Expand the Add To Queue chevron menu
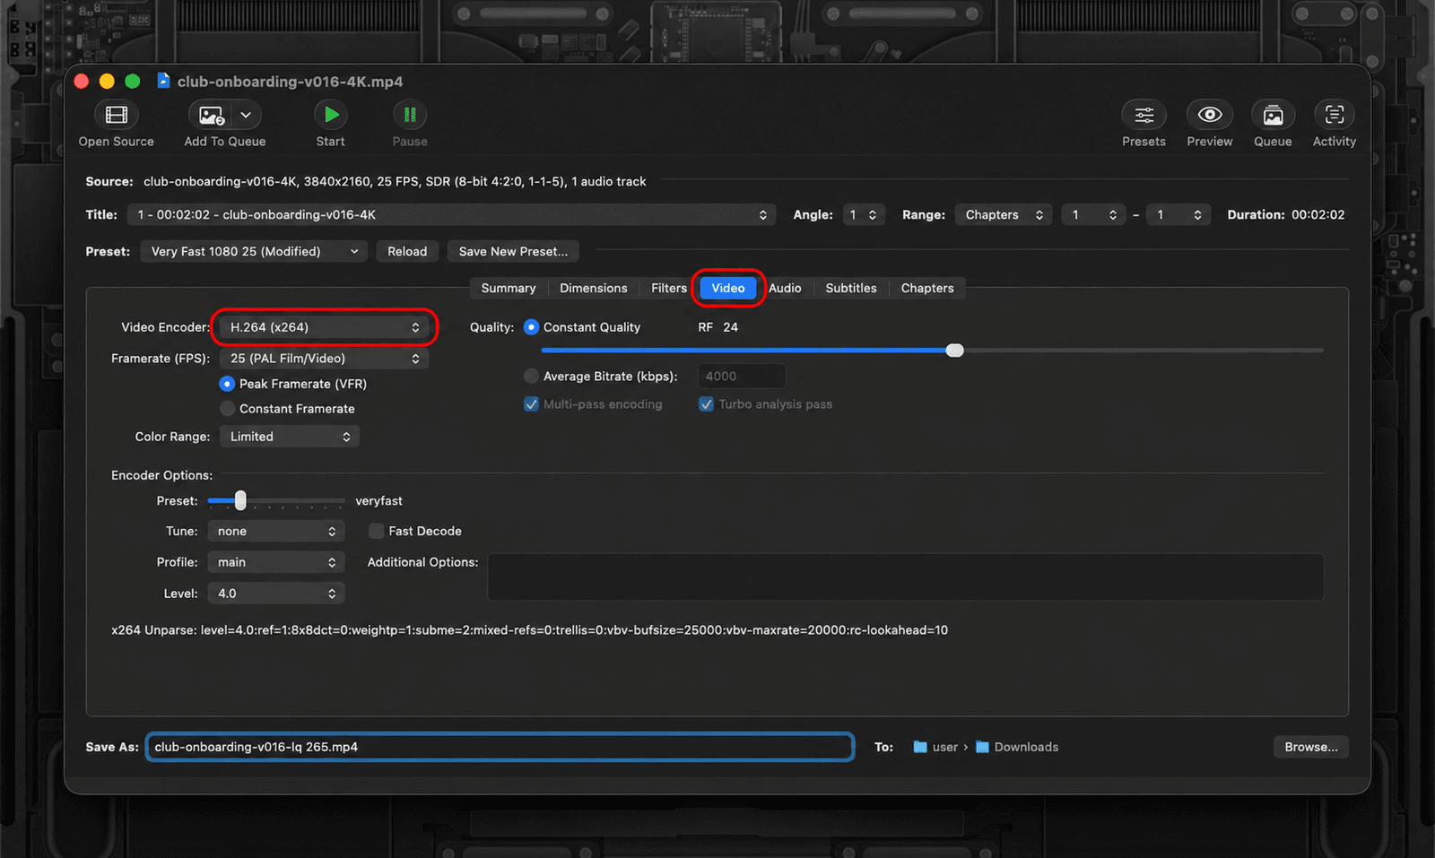The height and width of the screenshot is (858, 1435). click(x=246, y=115)
